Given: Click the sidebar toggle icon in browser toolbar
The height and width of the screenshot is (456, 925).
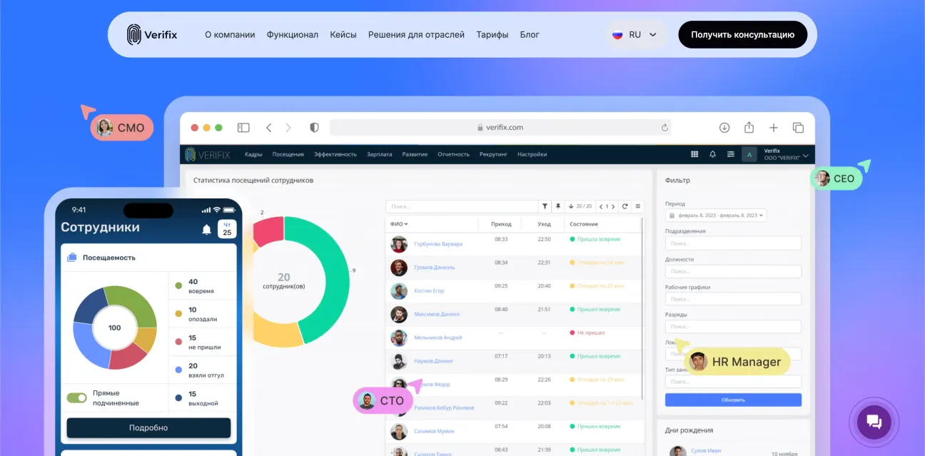Looking at the screenshot, I should (243, 128).
